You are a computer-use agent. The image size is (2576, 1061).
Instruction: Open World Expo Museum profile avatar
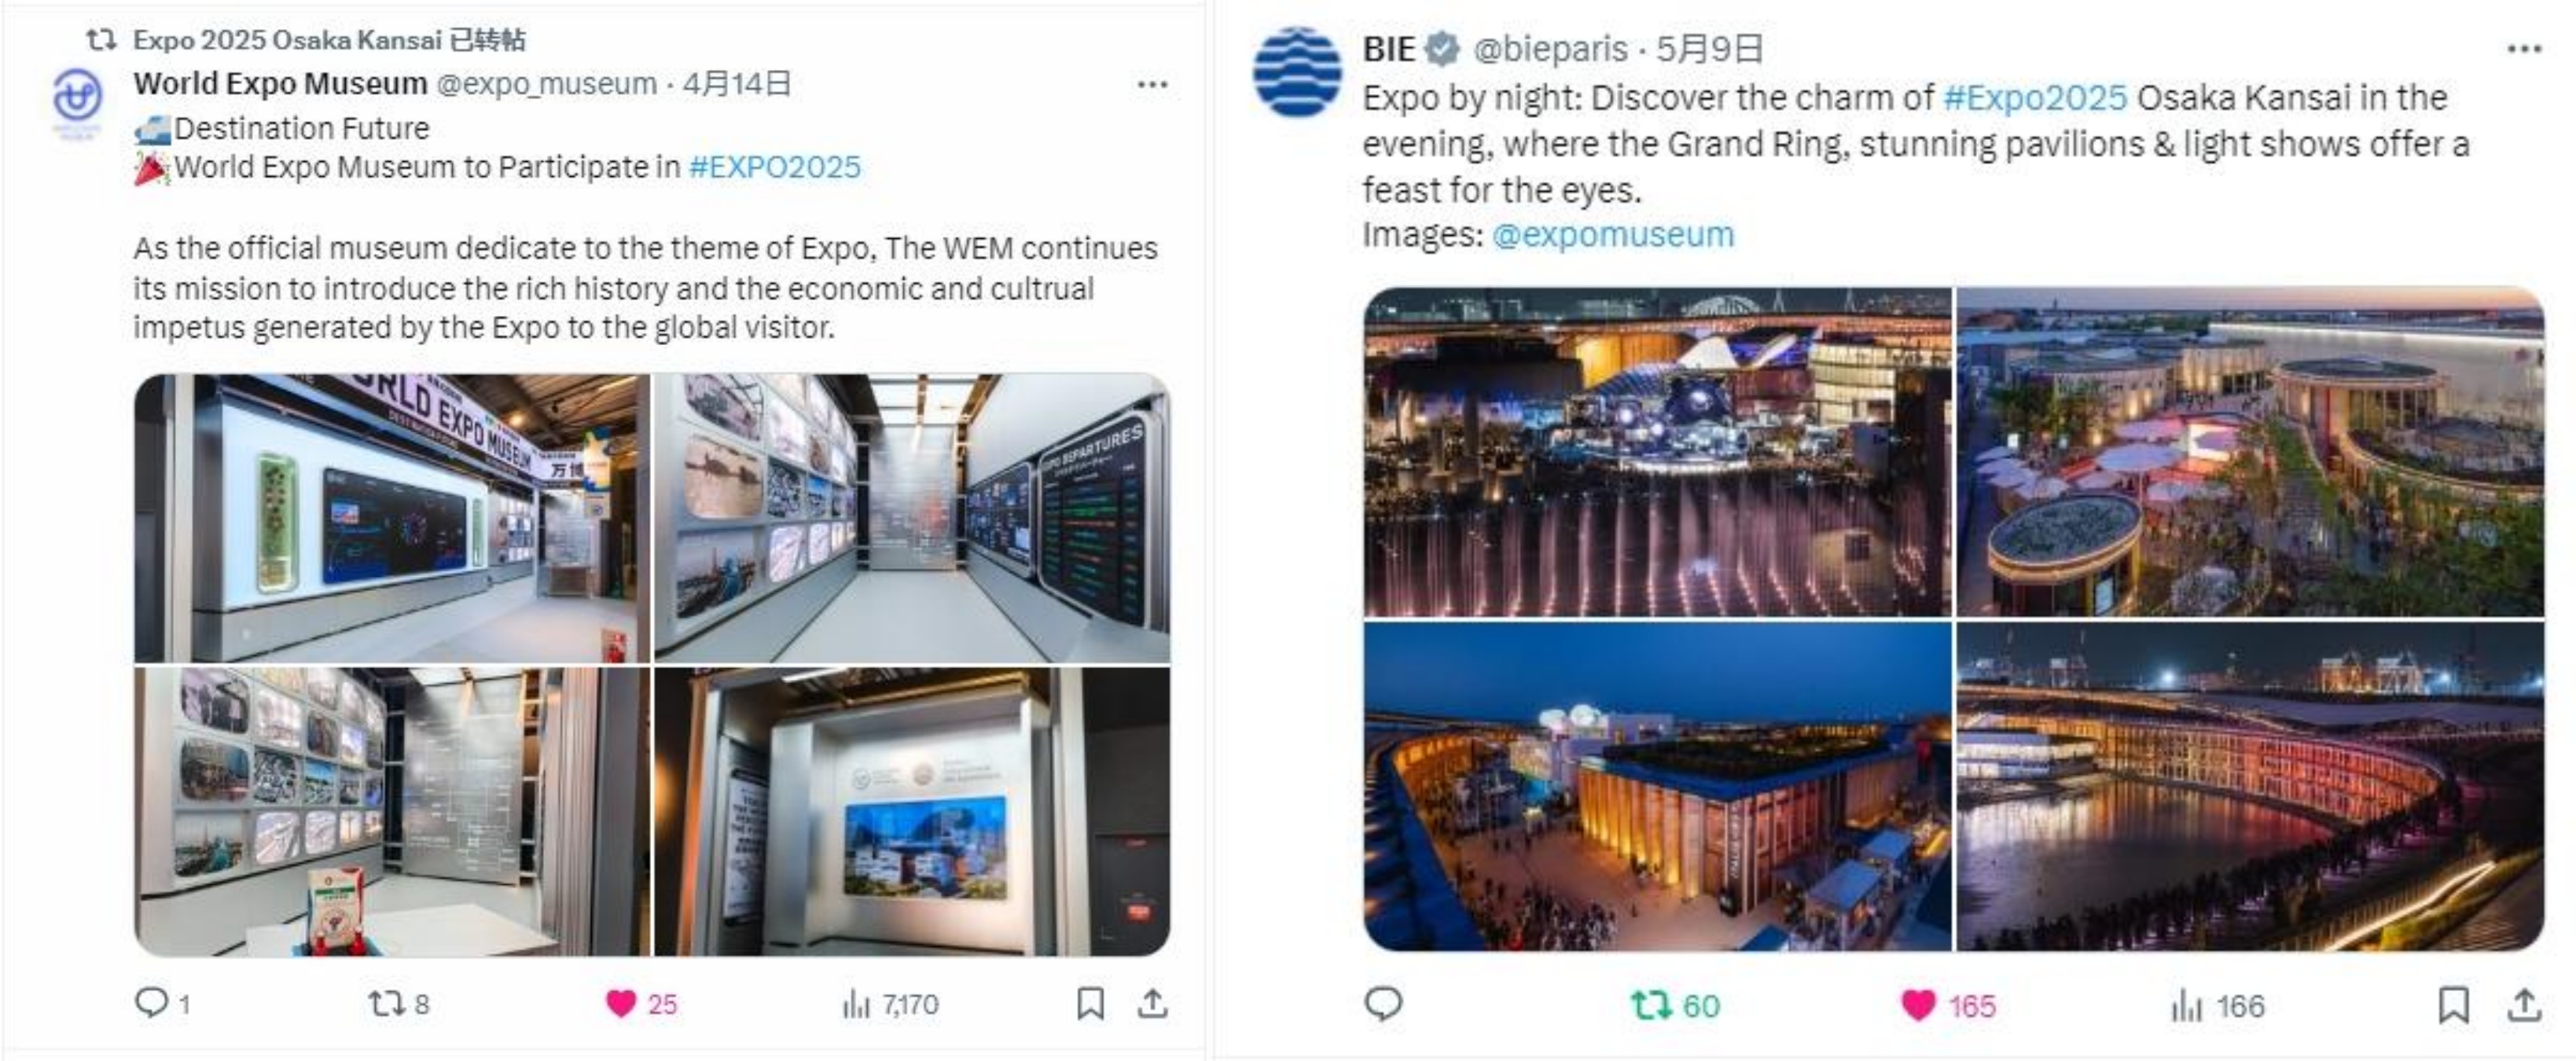pyautogui.click(x=78, y=100)
